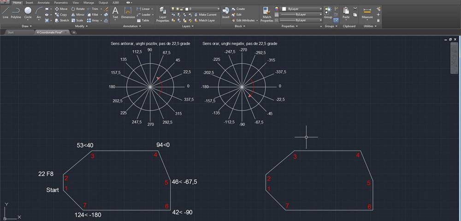The width and height of the screenshot is (461, 221).
Task: Click Make Current layer button
Action: pos(205,15)
